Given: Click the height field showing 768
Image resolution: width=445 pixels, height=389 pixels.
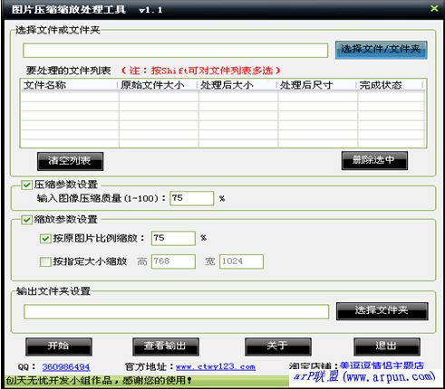Looking at the screenshot, I should [x=173, y=261].
